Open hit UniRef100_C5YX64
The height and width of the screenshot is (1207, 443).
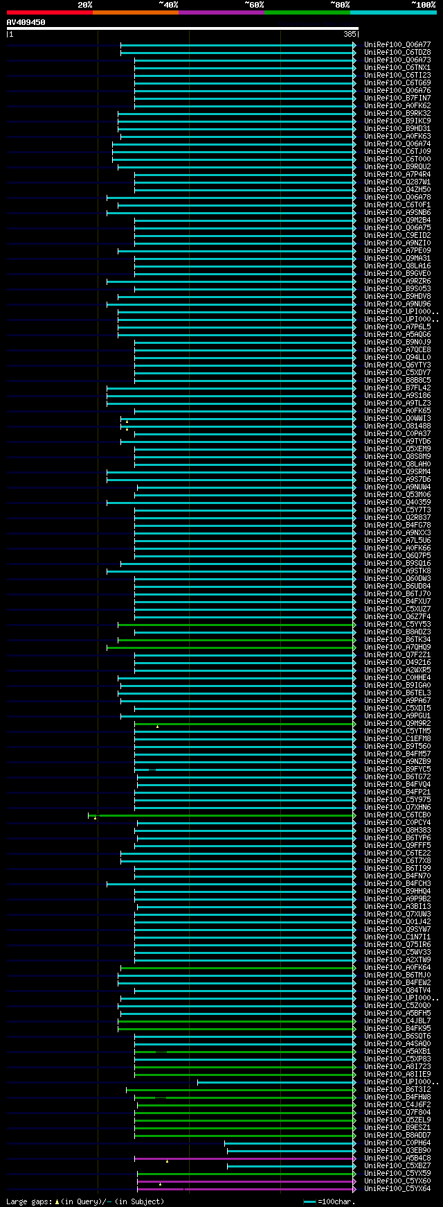397,1188
